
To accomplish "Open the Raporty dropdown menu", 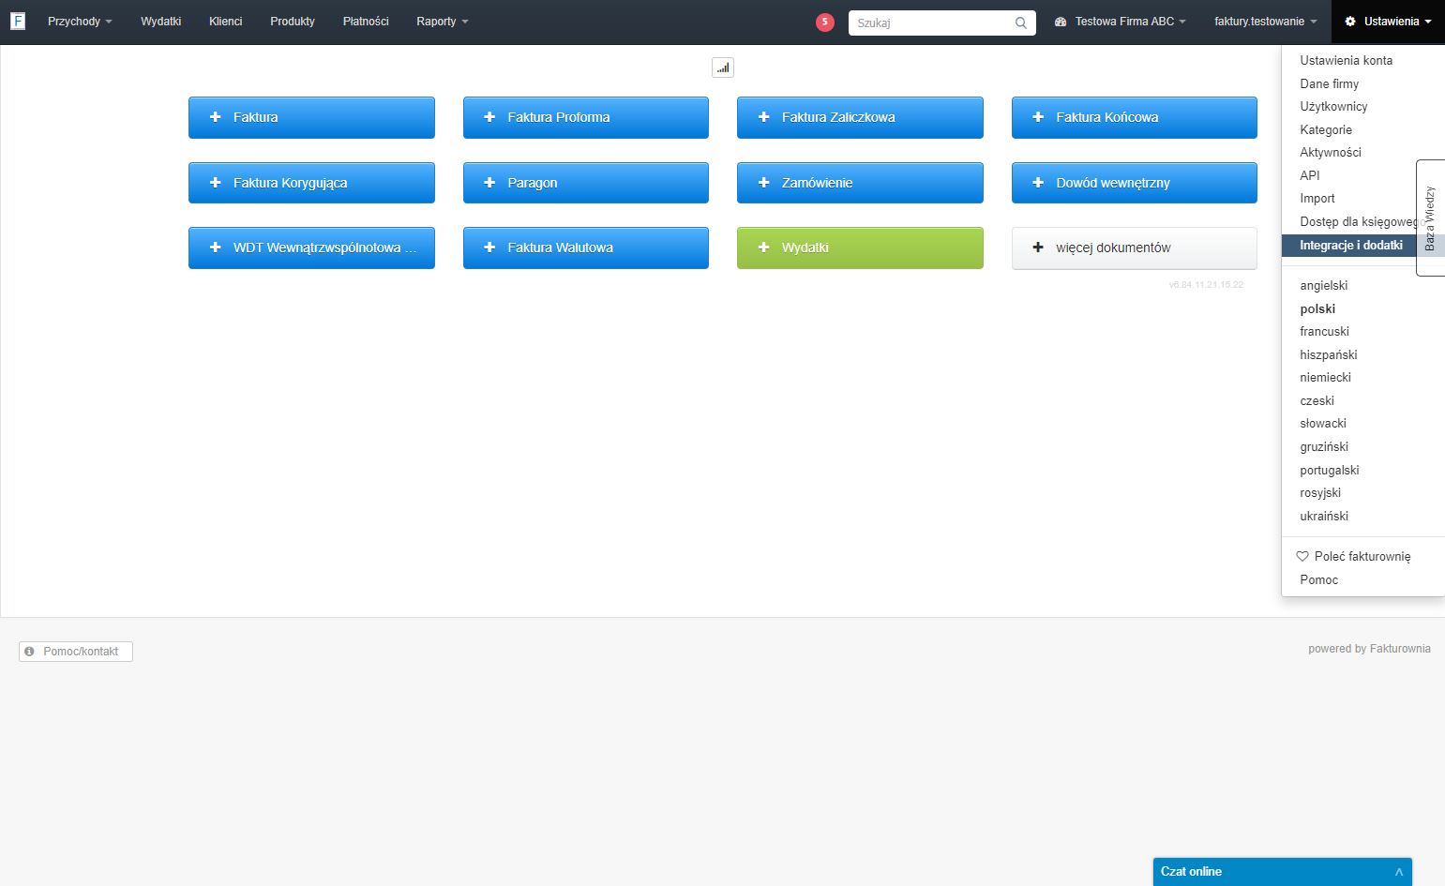I will tap(443, 22).
